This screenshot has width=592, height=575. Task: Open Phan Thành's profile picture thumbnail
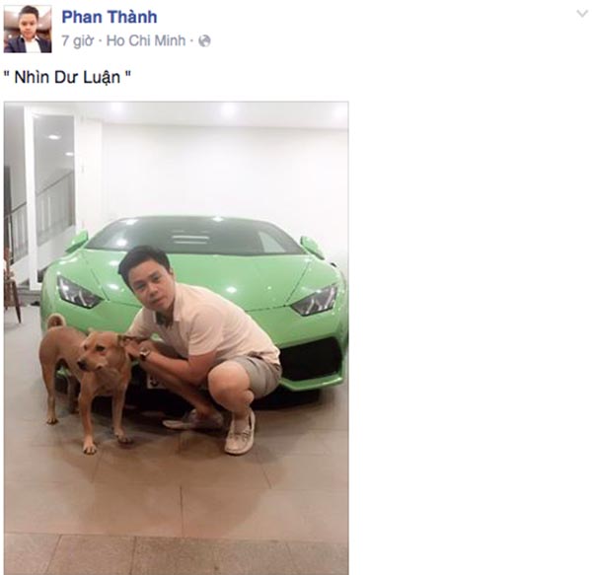28,29
